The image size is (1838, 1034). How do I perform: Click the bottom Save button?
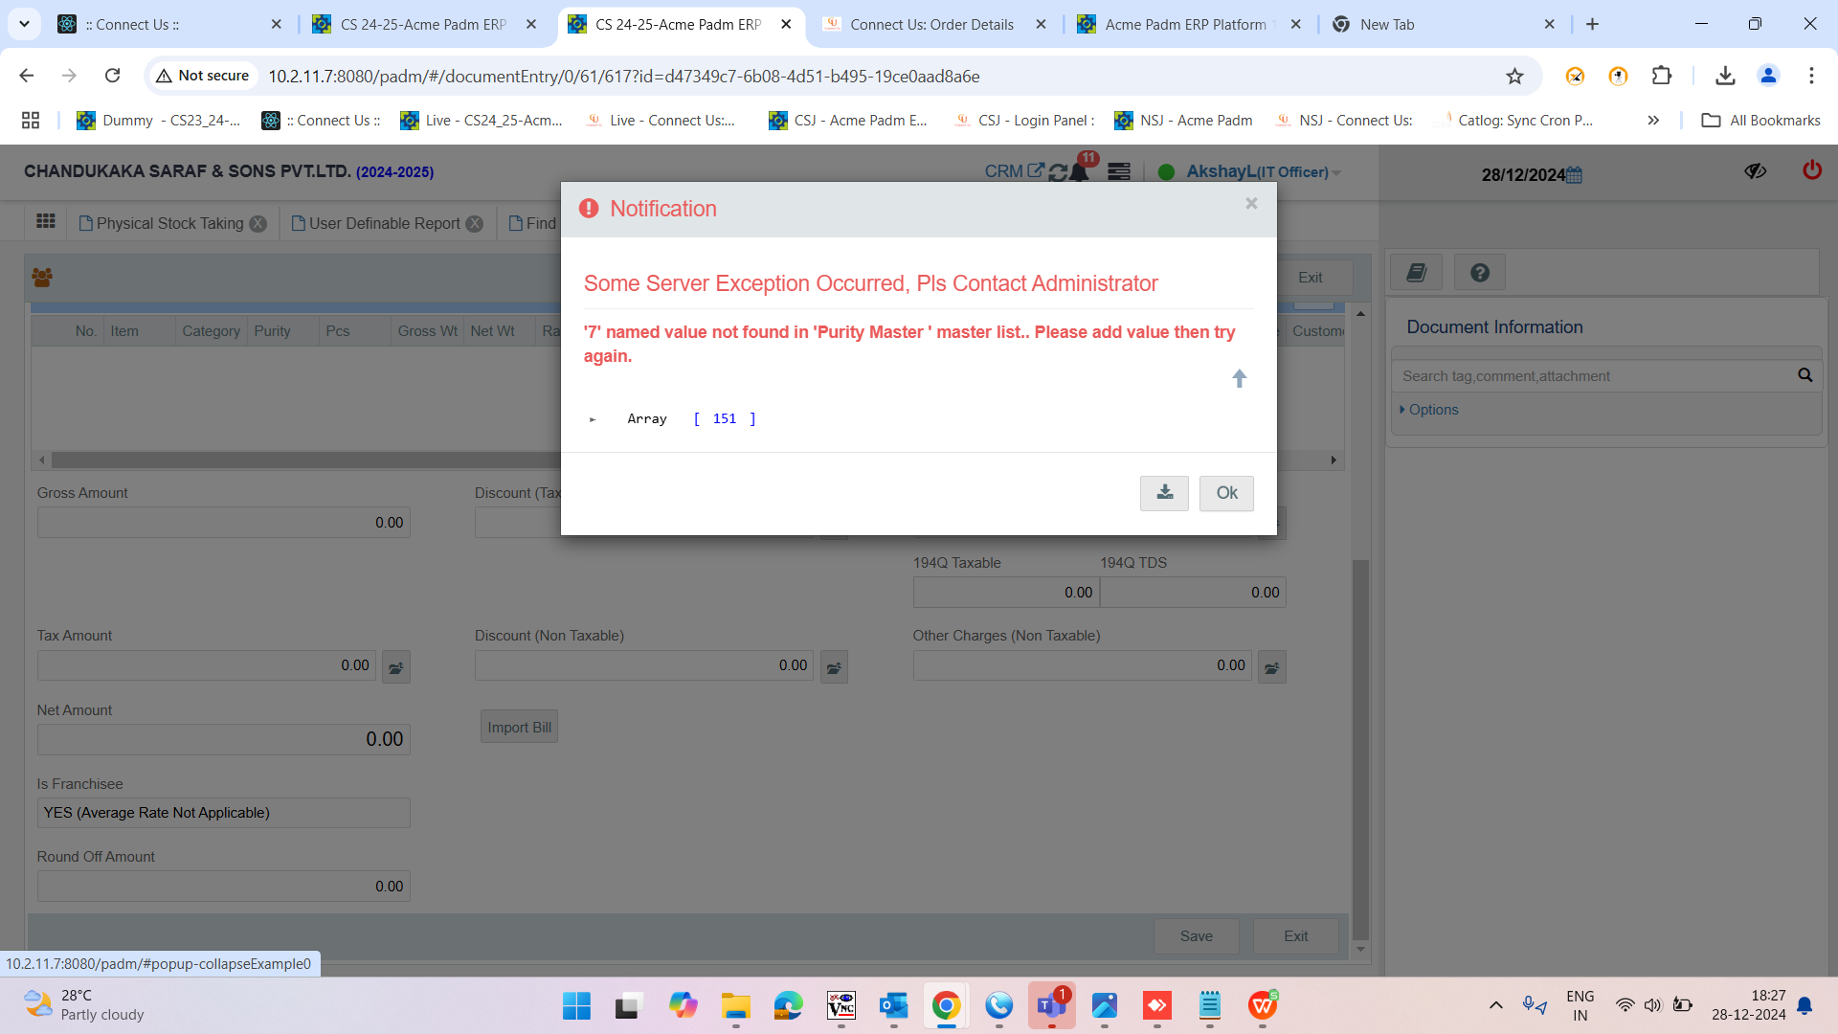pos(1197,936)
